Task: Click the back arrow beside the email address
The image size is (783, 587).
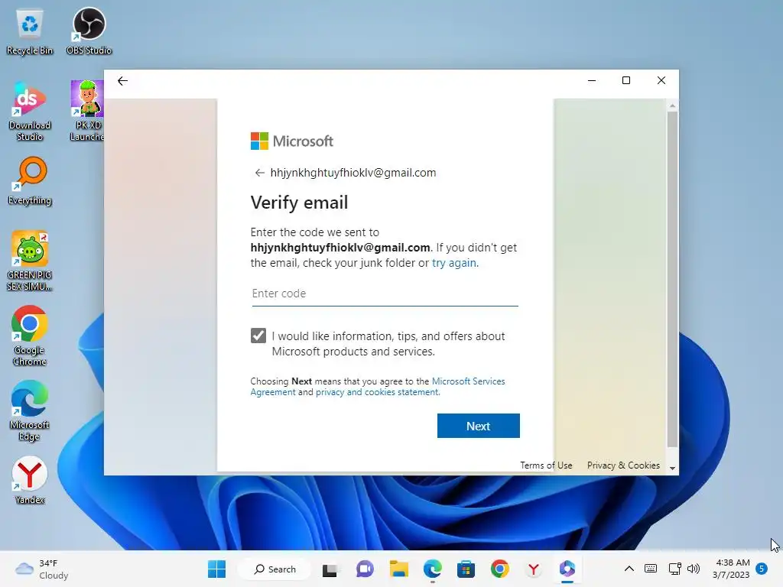Action: pyautogui.click(x=259, y=173)
